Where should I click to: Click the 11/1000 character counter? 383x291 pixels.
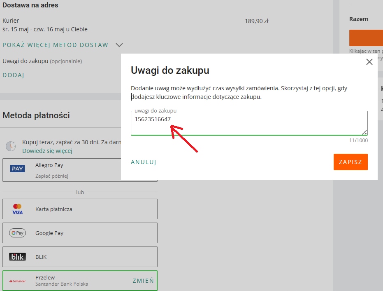[x=358, y=141]
